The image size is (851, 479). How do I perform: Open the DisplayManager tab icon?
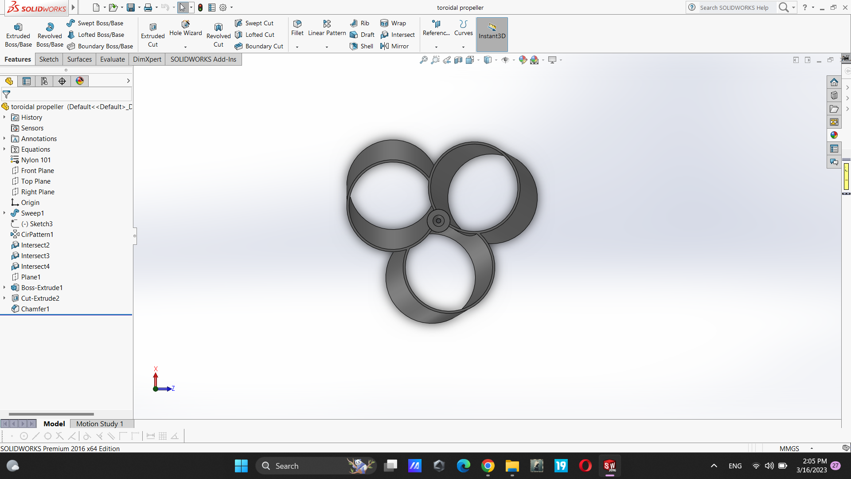80,81
